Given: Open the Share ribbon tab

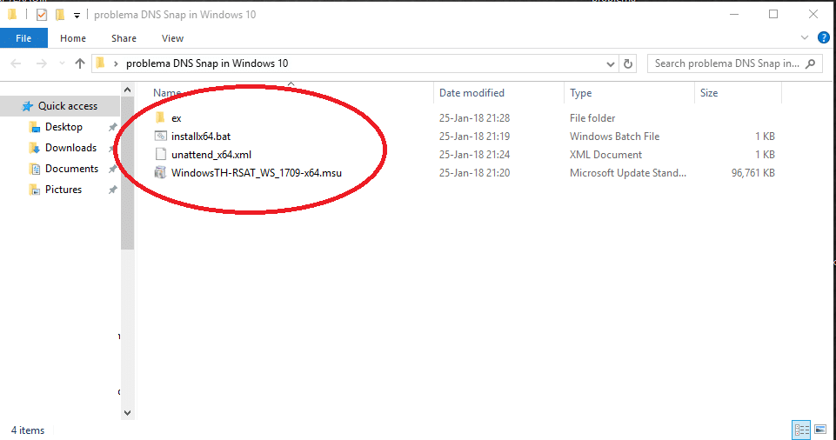Looking at the screenshot, I should point(124,38).
